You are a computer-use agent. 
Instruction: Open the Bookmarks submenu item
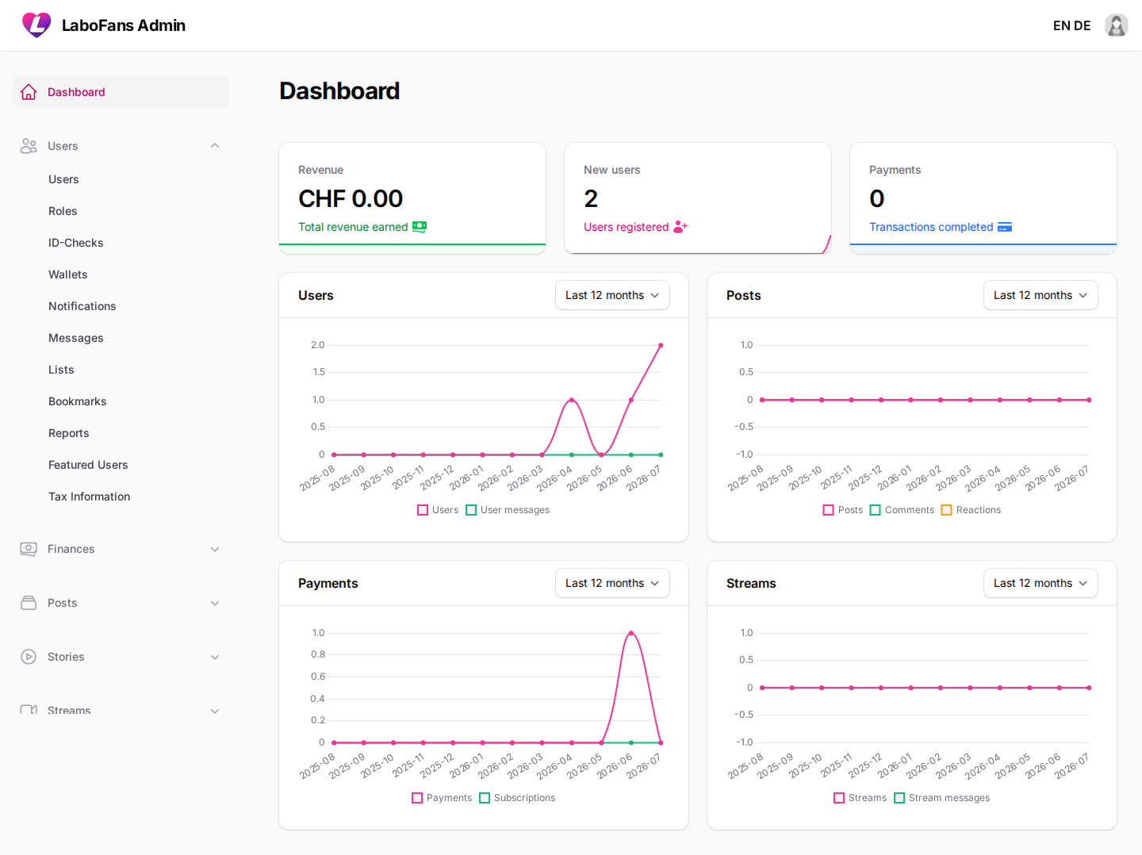pyautogui.click(x=78, y=401)
